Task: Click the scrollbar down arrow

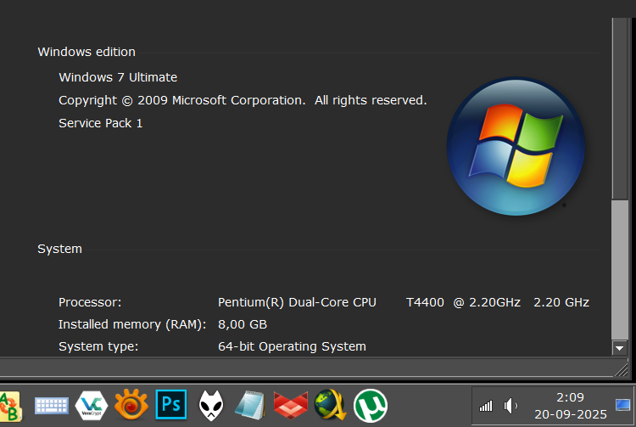Action: pos(619,348)
